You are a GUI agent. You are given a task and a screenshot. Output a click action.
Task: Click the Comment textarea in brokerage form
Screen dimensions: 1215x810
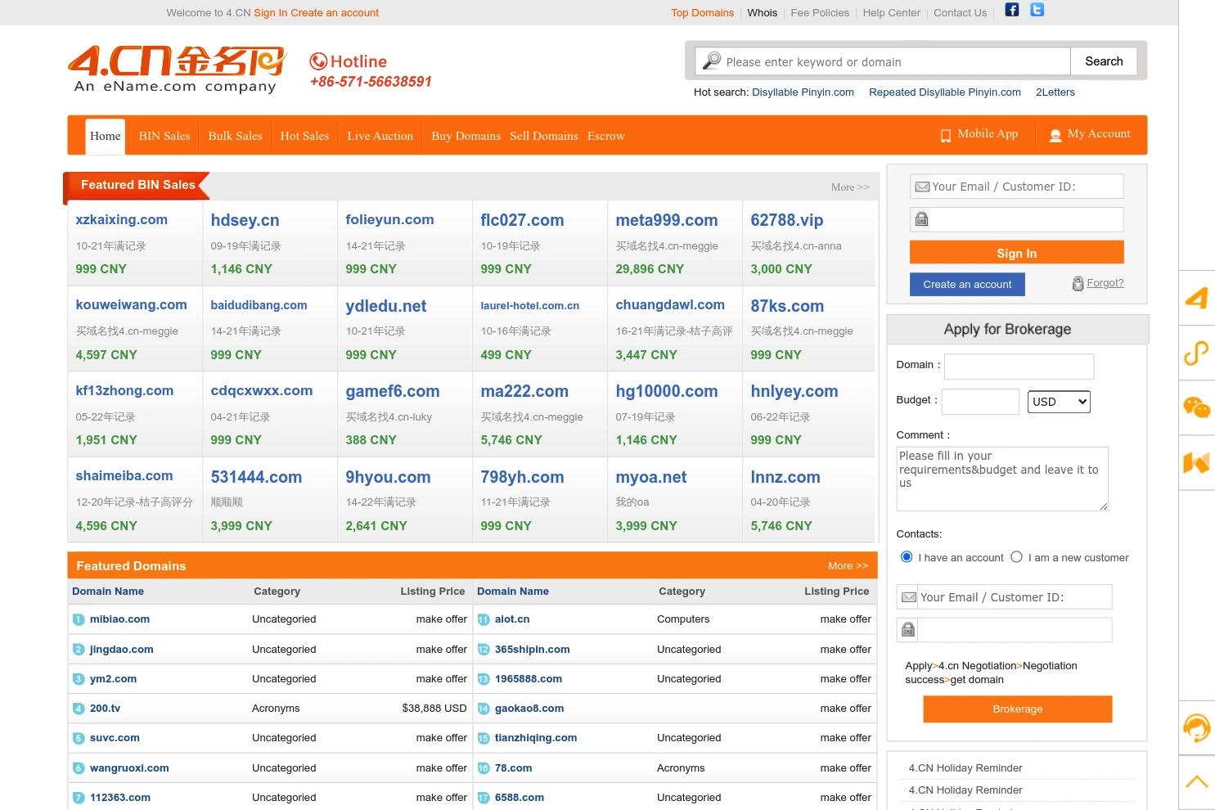(x=1001, y=479)
